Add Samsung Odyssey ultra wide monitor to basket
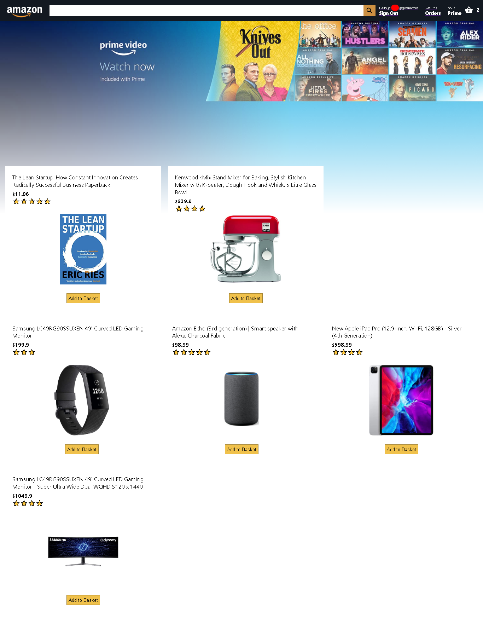 pos(83,600)
